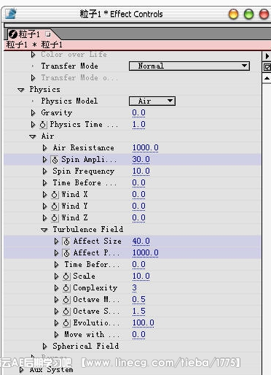Click the green zoom window button

[x=248, y=14]
